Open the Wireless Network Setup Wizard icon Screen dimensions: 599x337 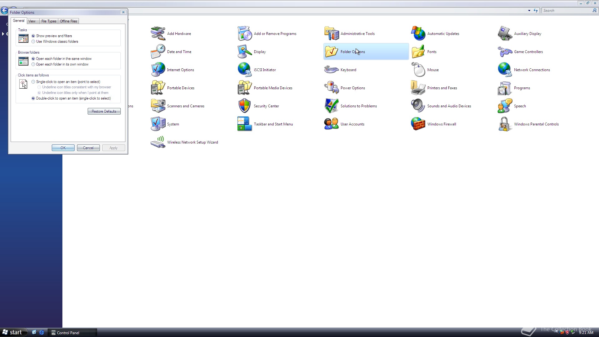click(158, 142)
